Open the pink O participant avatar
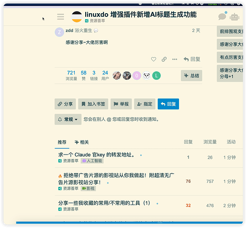246x228 pixels. click(x=137, y=76)
